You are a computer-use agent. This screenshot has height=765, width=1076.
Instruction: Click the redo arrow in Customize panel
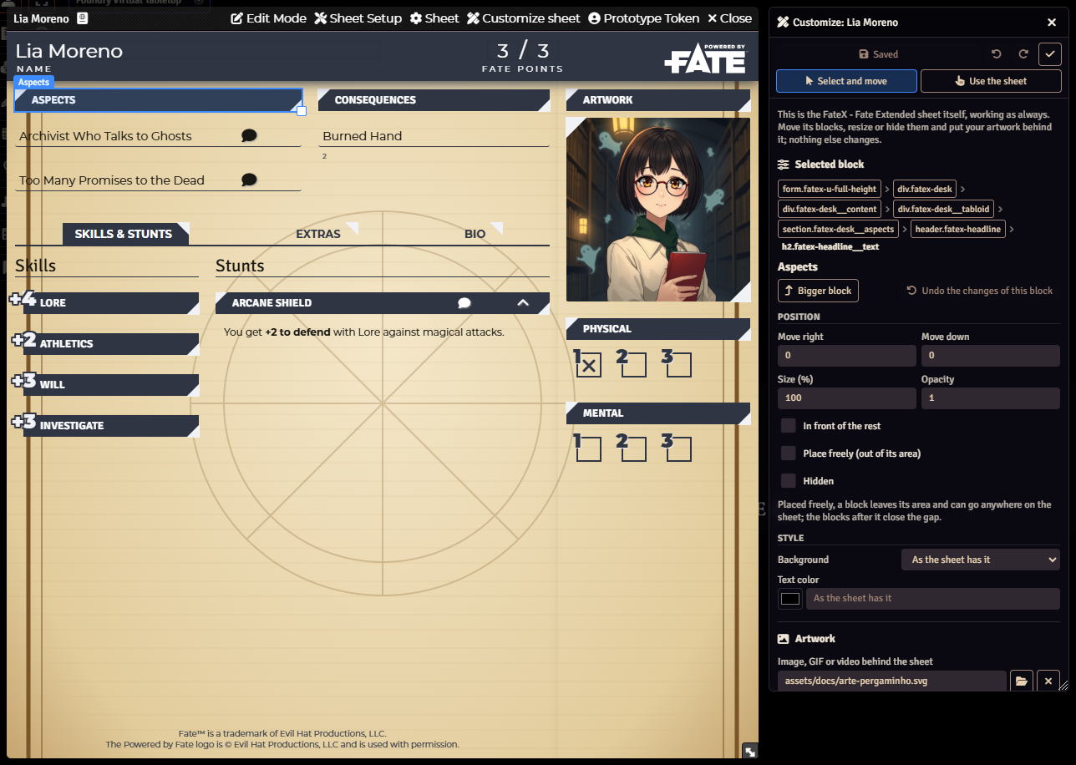[1023, 54]
